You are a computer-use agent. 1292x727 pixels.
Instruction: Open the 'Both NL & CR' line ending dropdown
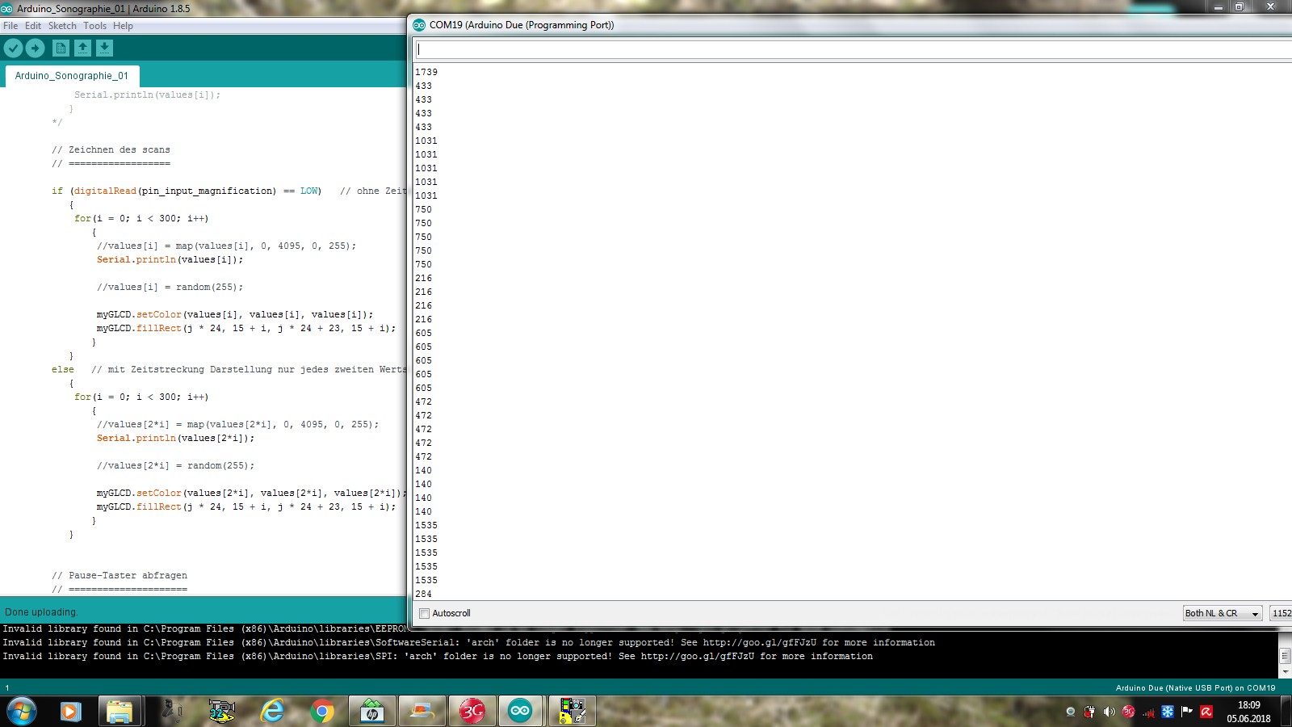click(1222, 613)
